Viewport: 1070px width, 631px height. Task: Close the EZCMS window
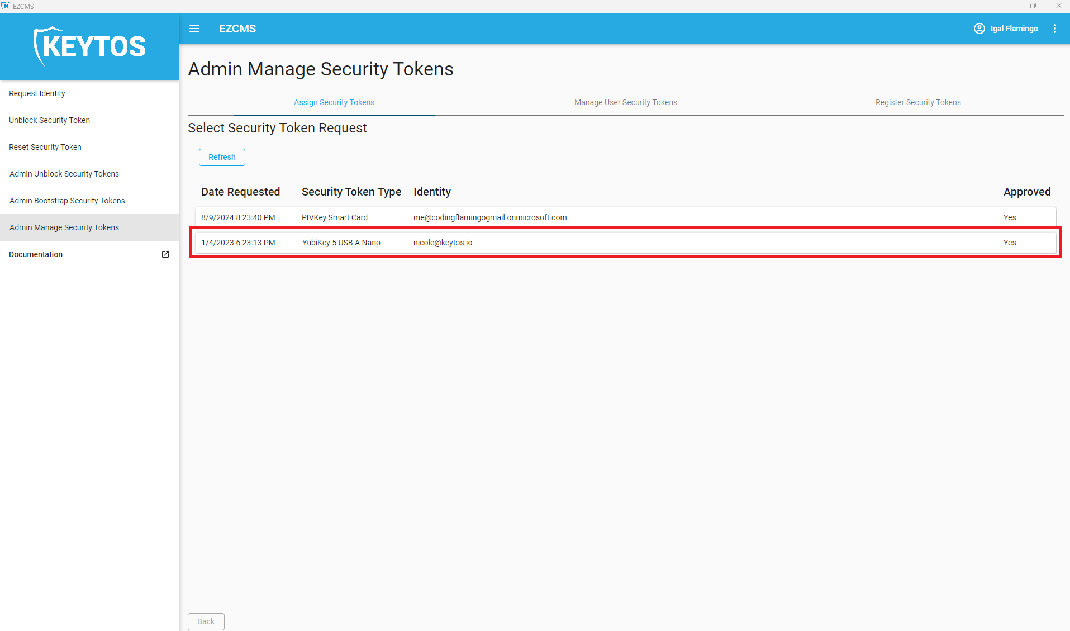click(1058, 6)
